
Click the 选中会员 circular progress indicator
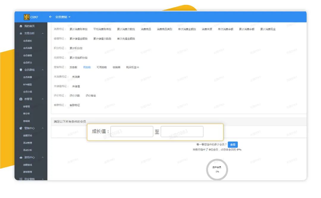(x=217, y=170)
